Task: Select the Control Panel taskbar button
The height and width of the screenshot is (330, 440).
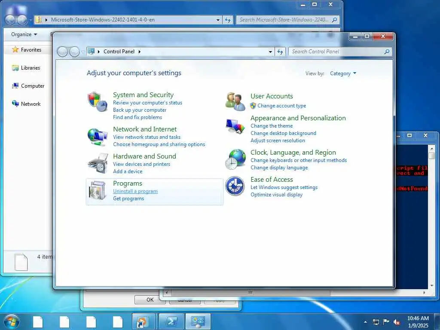Action: [x=198, y=321]
